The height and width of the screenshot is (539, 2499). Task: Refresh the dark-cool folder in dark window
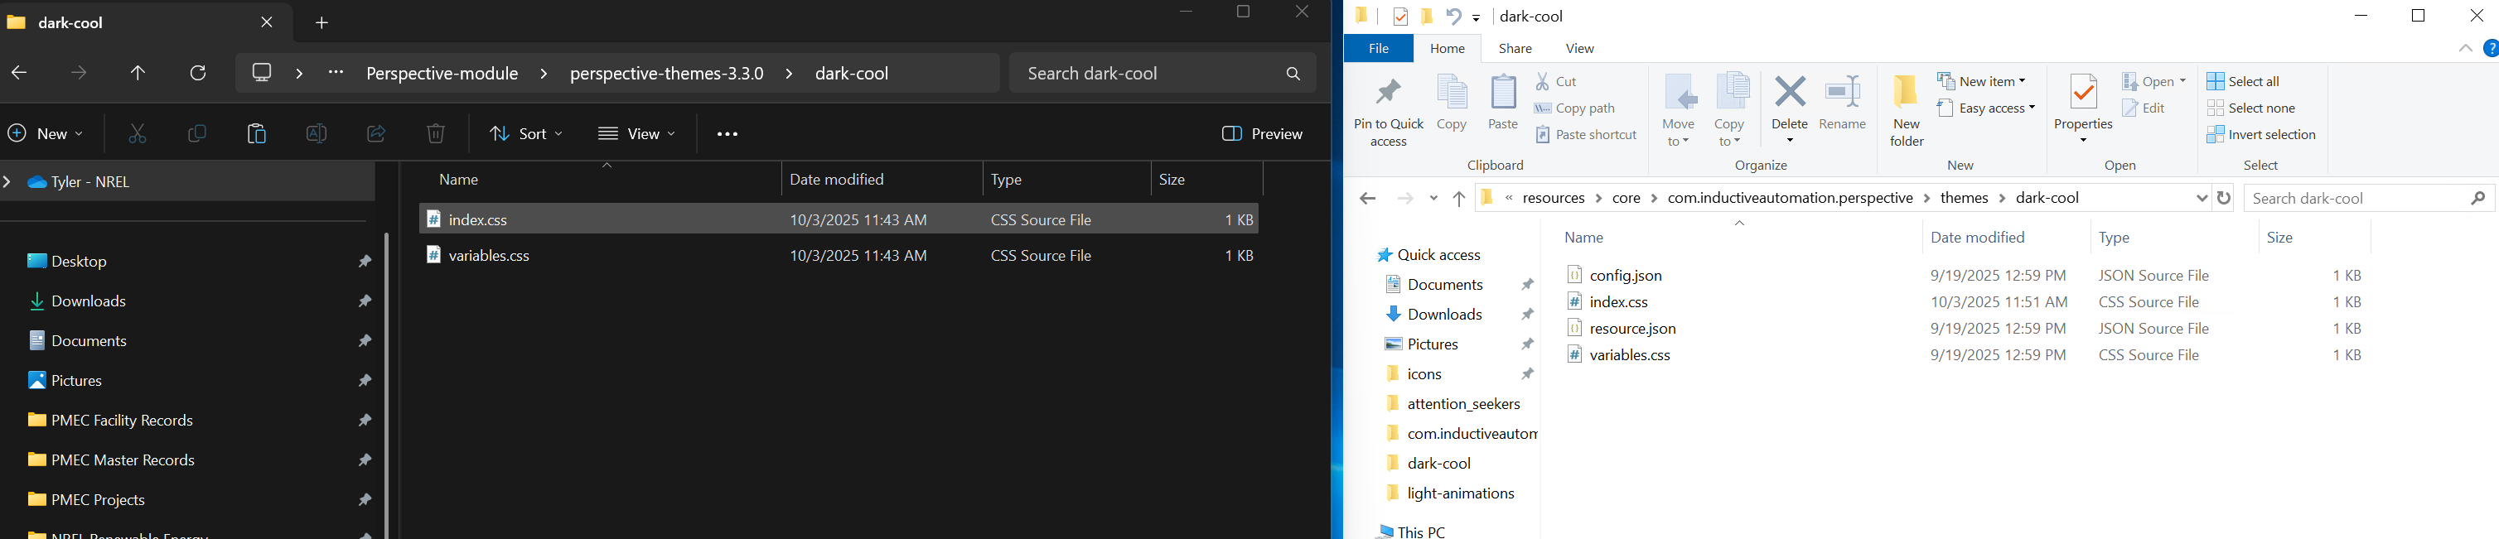tap(198, 73)
